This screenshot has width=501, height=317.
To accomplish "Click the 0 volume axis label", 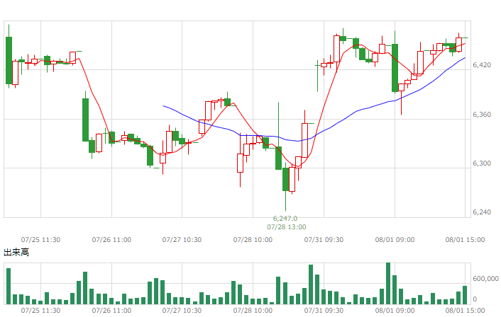I will click(475, 299).
